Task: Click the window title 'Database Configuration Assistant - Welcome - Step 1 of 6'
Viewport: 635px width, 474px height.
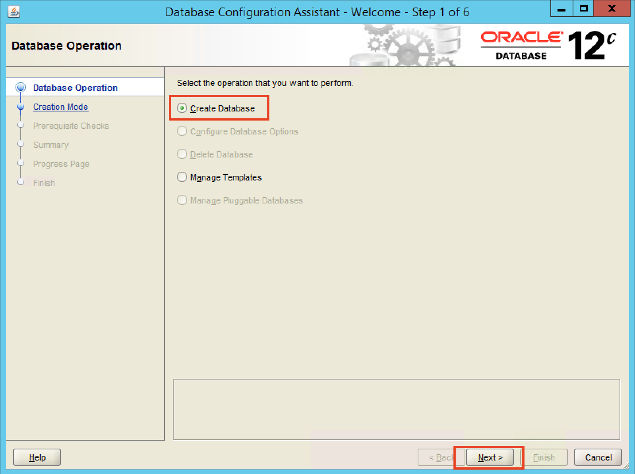Action: pyautogui.click(x=317, y=12)
